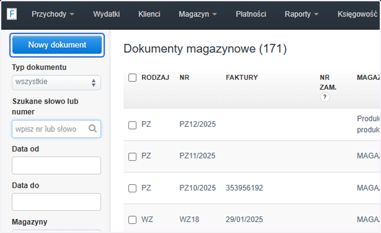Viewport: 381px width, 233px height.
Task: Open the Wydatki section
Action: pos(106,14)
